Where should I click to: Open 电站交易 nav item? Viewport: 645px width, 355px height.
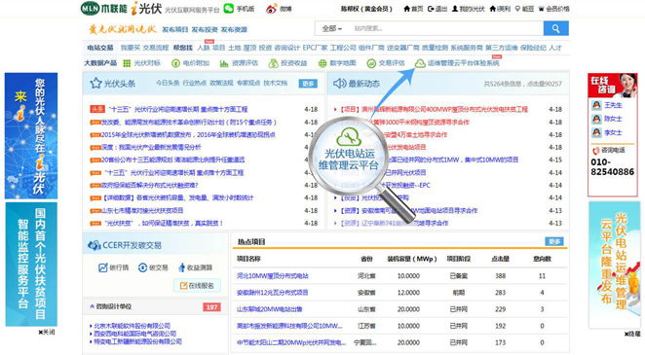click(x=100, y=48)
